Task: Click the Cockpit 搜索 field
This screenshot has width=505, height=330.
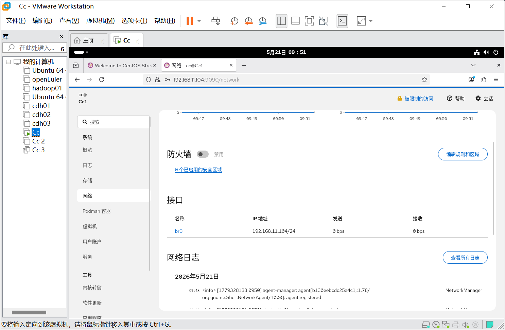Action: coord(114,122)
